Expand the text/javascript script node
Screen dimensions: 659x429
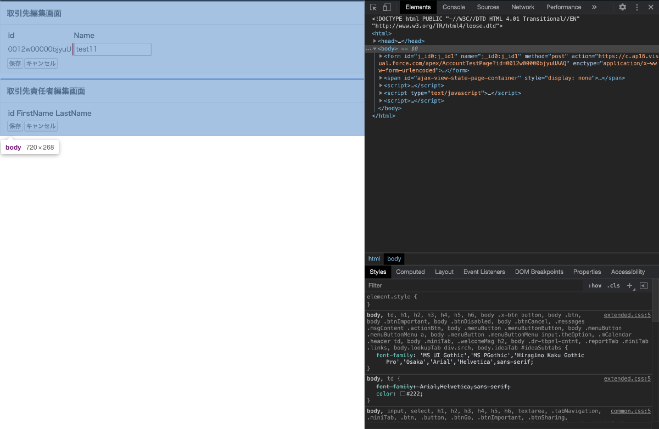tap(381, 93)
